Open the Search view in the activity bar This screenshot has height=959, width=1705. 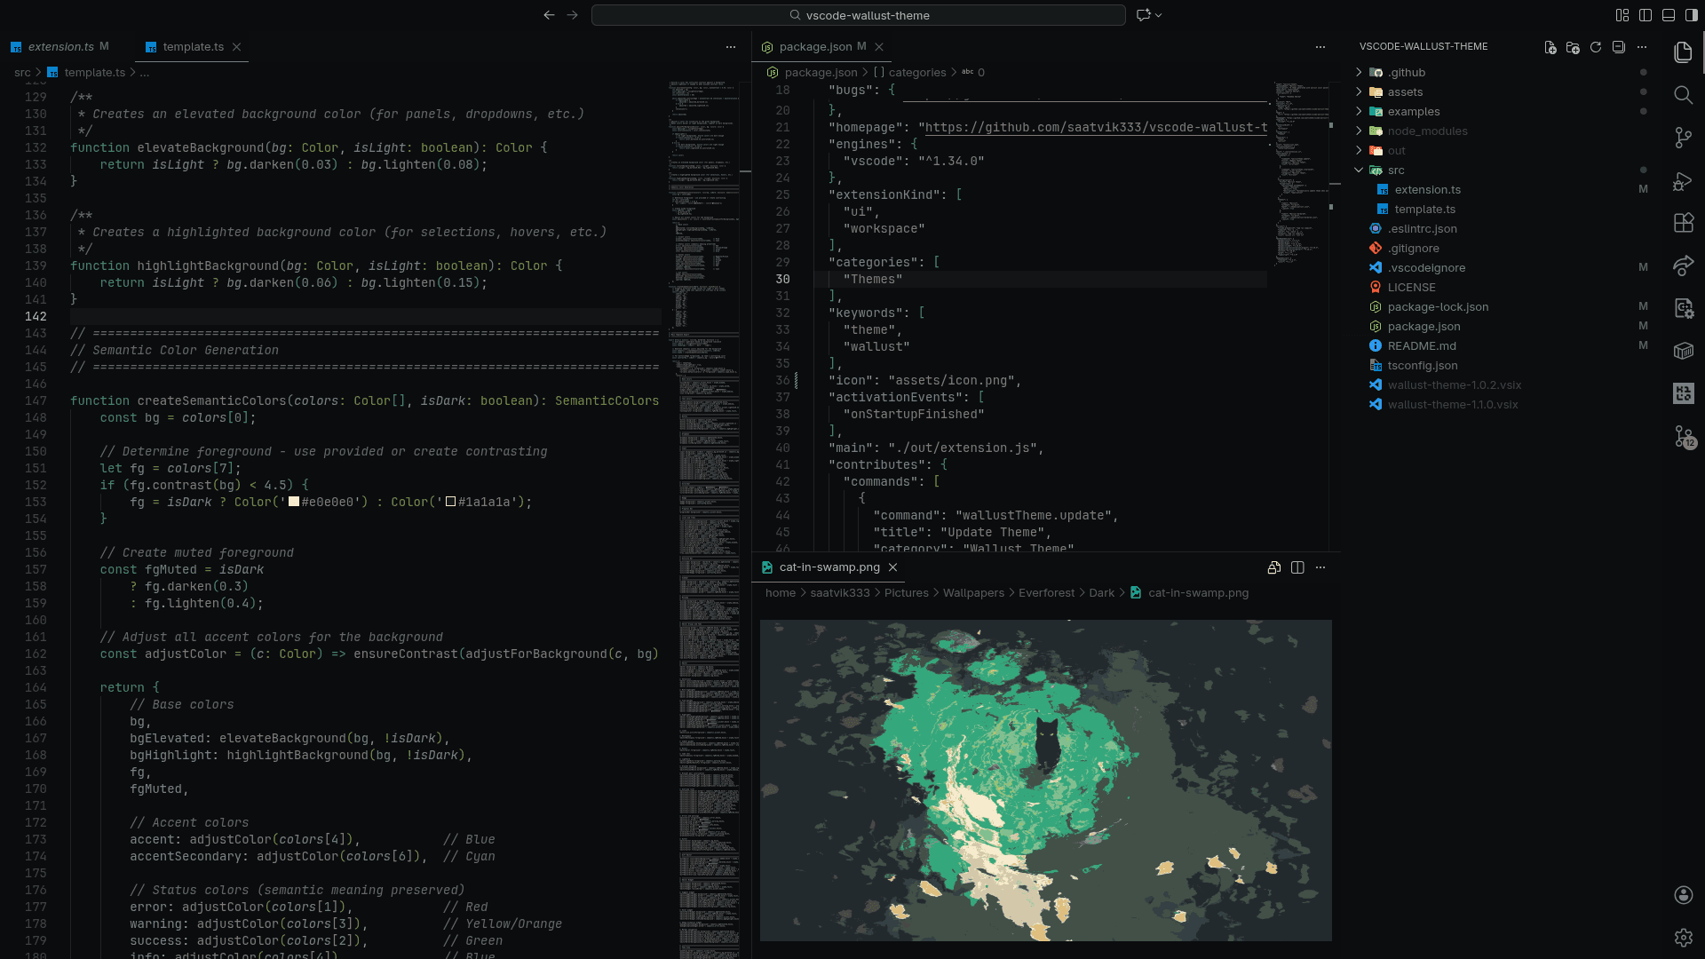[1684, 95]
